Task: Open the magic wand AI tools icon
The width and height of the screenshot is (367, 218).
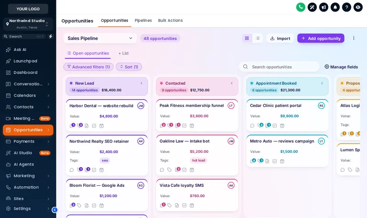Action: tap(312, 7)
